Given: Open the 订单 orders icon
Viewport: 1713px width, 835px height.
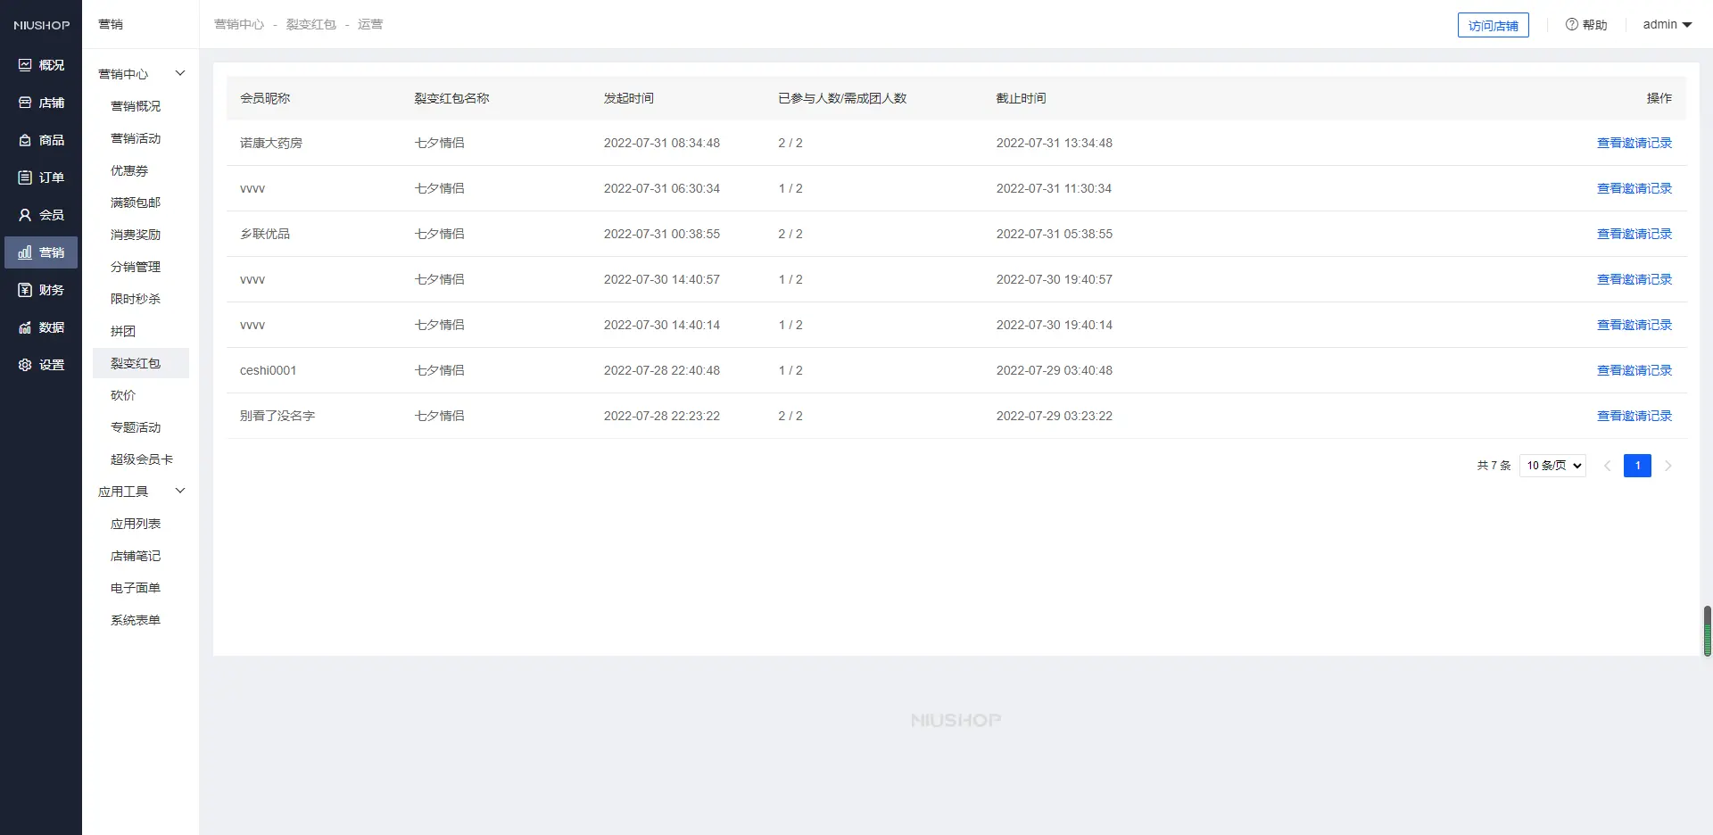Looking at the screenshot, I should click(x=25, y=178).
